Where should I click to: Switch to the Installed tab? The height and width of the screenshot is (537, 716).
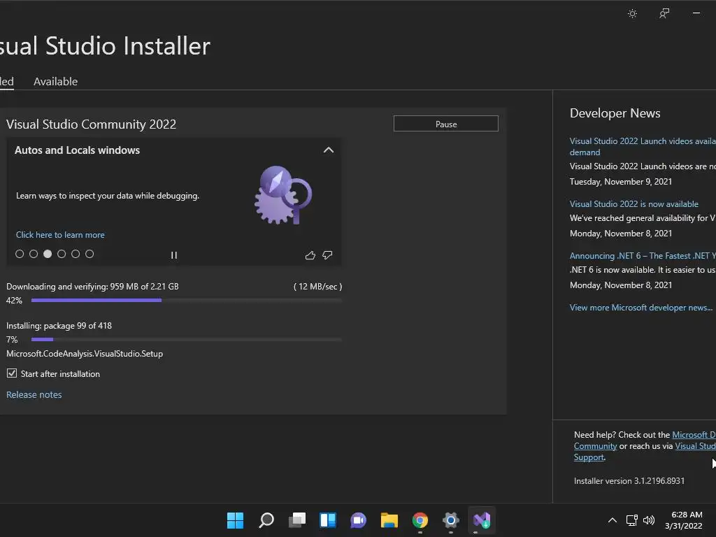click(6, 81)
